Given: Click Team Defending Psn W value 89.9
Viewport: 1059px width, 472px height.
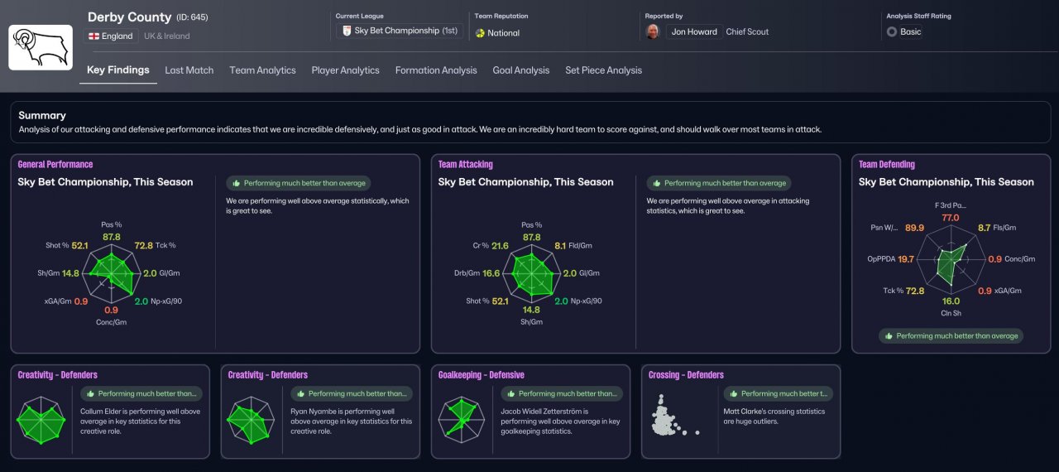Looking at the screenshot, I should [x=915, y=228].
